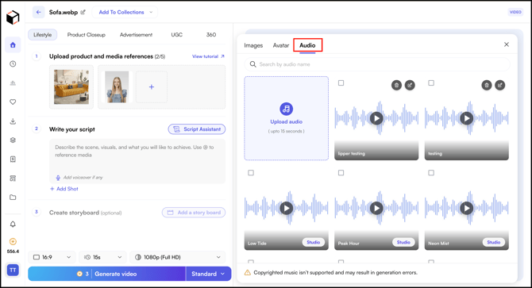532x288 pixels.
Task: Select the Product Closeup tab
Action: coord(87,35)
